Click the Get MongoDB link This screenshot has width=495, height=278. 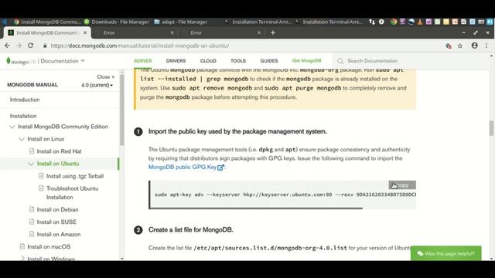pos(306,60)
